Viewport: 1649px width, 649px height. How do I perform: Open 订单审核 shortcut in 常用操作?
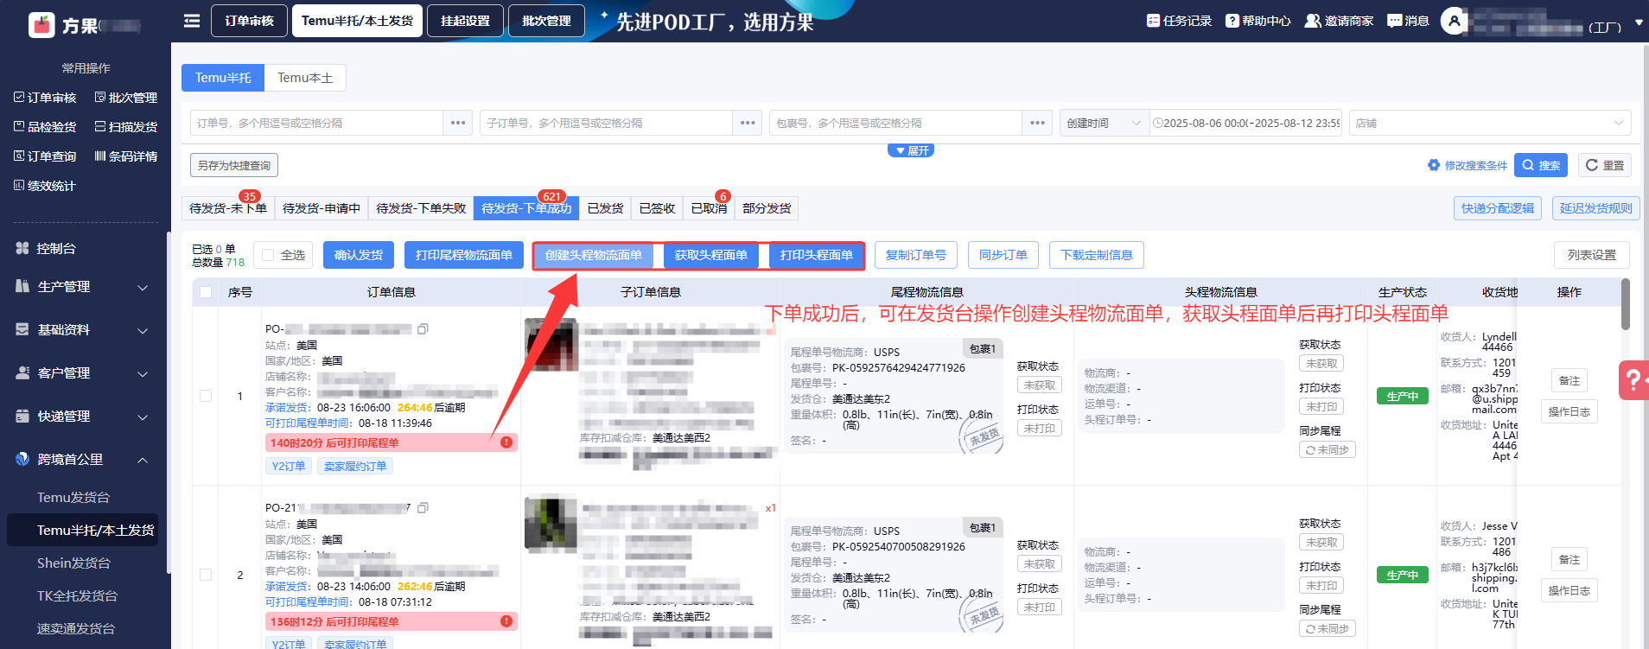[45, 98]
